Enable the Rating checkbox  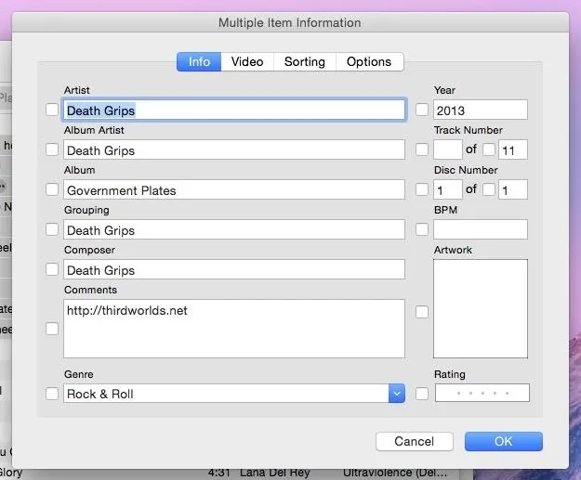tap(422, 394)
